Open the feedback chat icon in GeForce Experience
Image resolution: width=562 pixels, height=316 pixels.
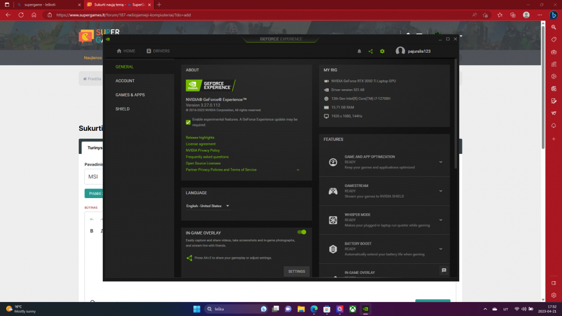tap(444, 270)
